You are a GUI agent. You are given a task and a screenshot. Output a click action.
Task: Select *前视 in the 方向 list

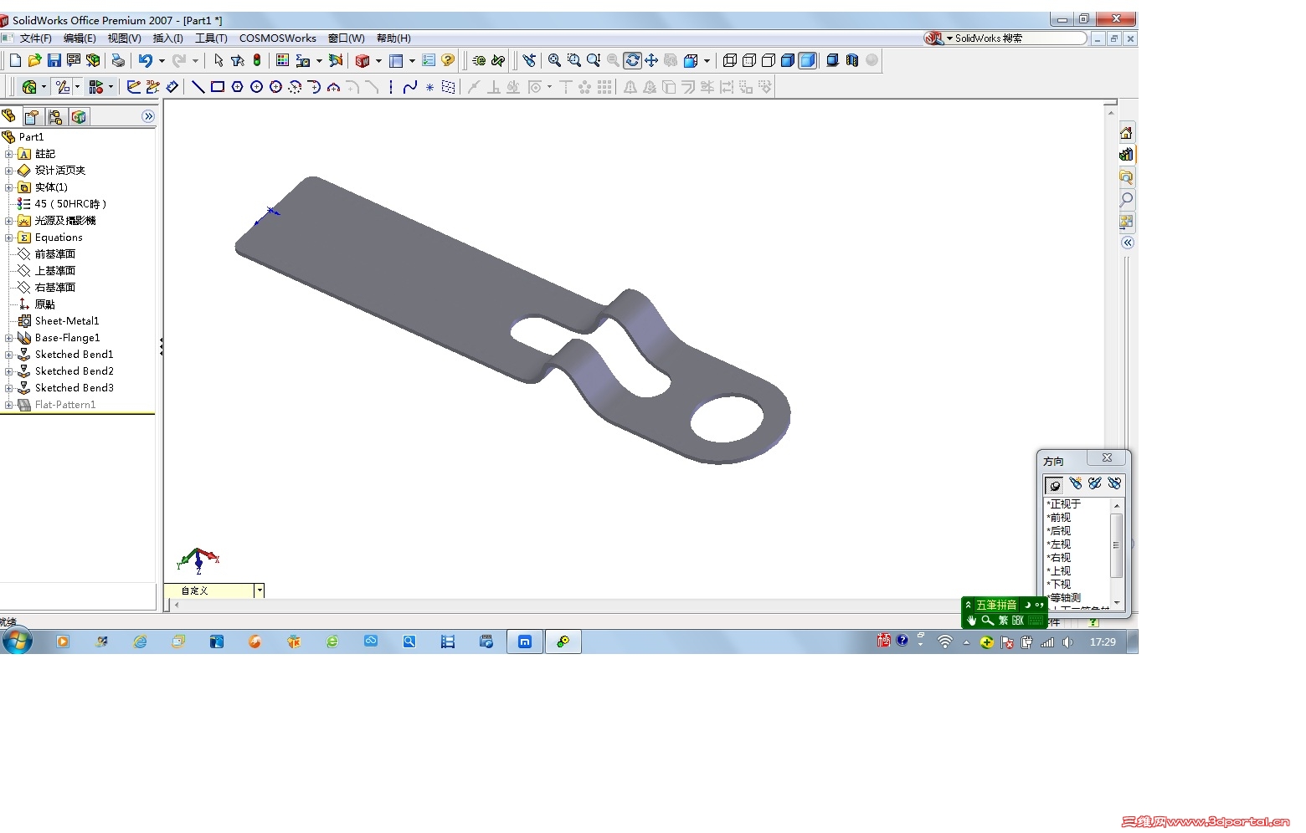pos(1059,518)
